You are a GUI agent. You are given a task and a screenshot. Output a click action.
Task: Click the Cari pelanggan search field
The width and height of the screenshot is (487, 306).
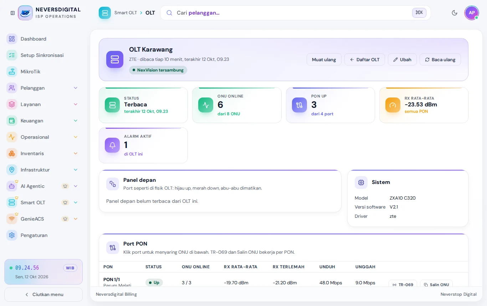point(296,13)
